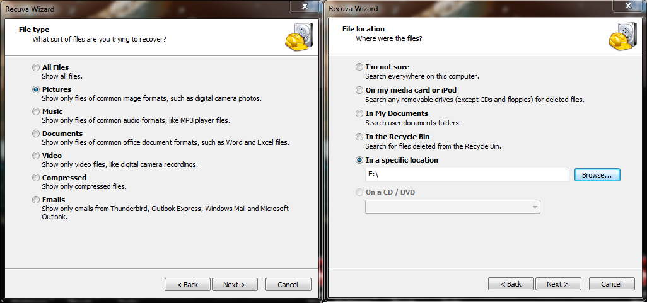The image size is (647, 303).
Task: Select On my media card or iPod
Action: coord(360,90)
